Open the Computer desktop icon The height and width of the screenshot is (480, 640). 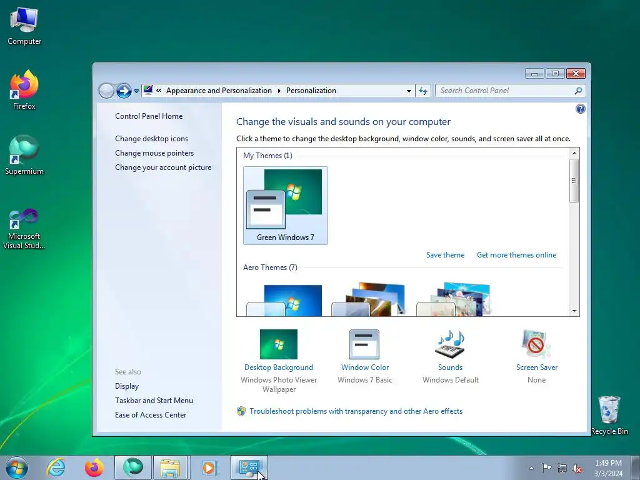point(24,26)
